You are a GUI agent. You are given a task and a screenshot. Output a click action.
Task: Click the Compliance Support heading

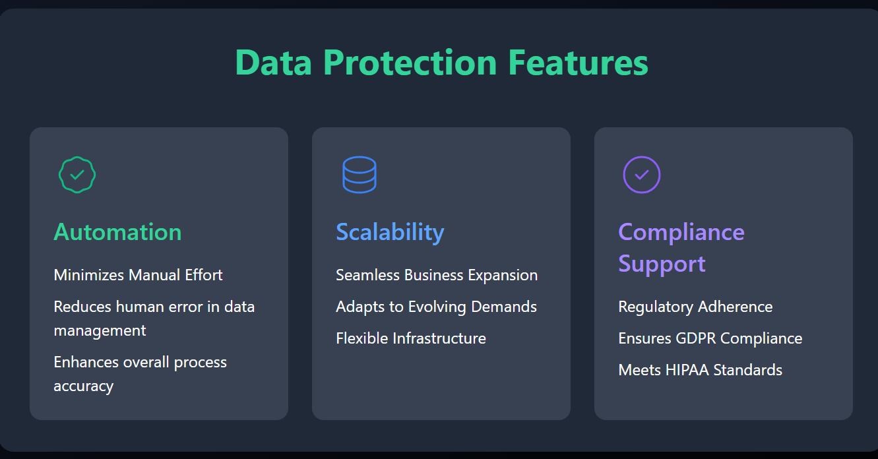pyautogui.click(x=681, y=248)
